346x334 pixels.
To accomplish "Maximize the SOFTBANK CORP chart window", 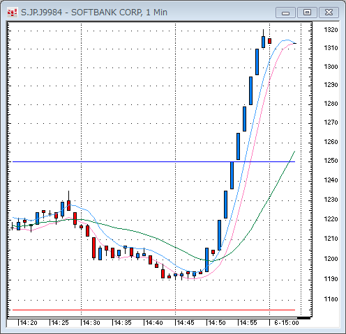I will coord(307,13).
